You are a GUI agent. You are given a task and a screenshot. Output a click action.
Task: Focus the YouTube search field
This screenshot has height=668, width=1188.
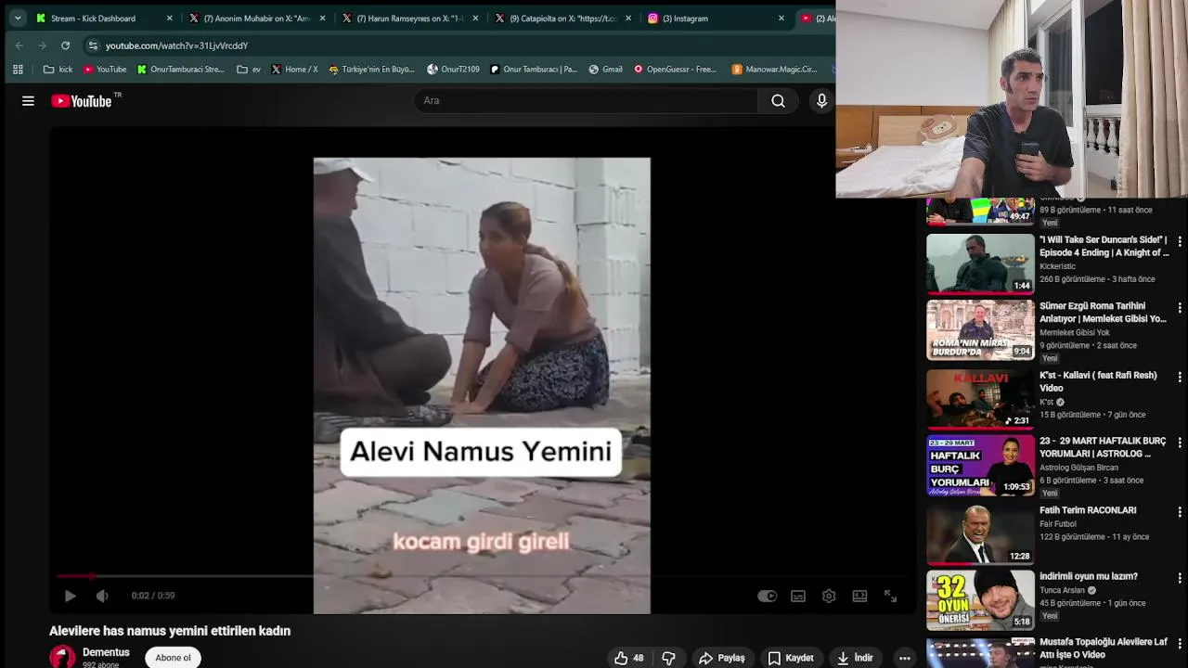pos(585,101)
